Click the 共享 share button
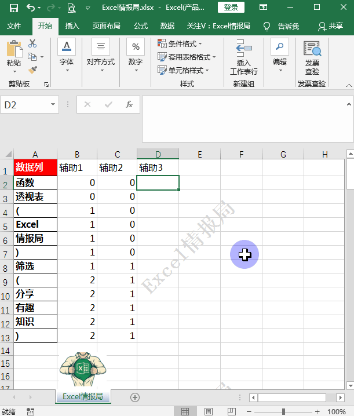The height and width of the screenshot is (416, 354). click(x=331, y=26)
